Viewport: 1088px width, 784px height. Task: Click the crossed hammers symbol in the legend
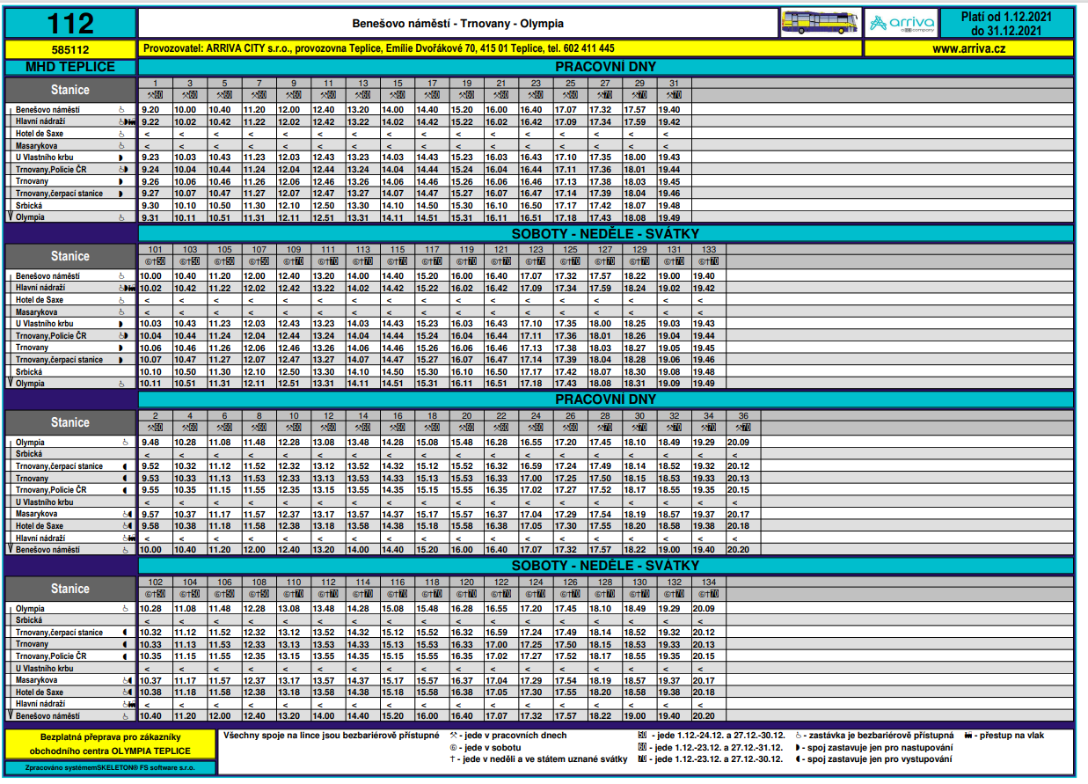click(454, 735)
